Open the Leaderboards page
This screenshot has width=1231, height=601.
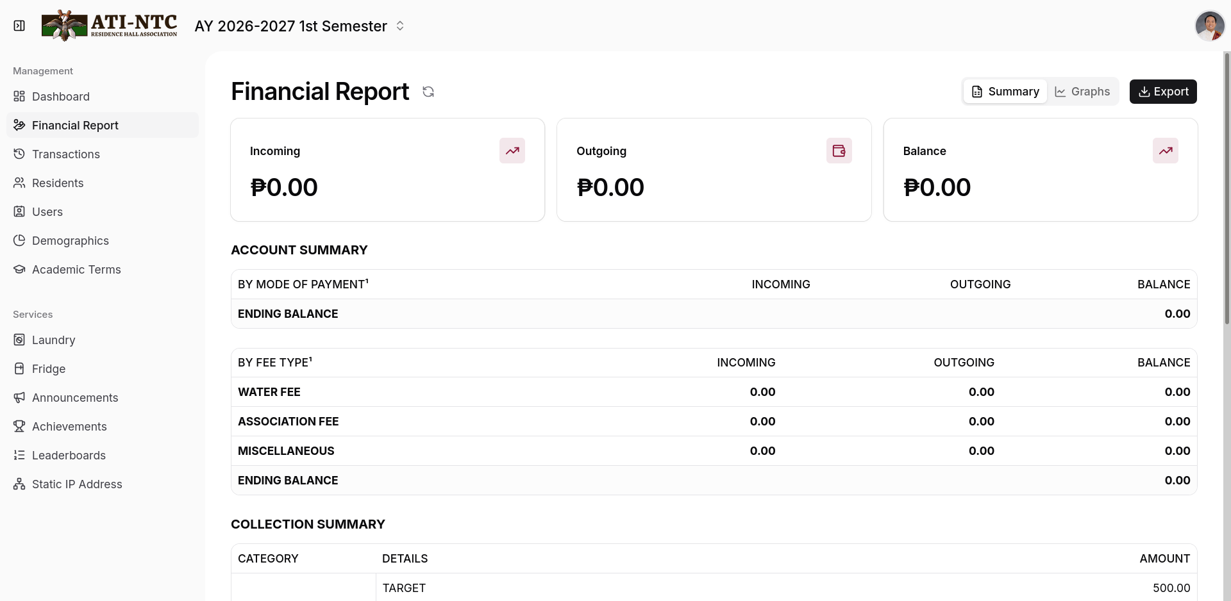point(103,455)
